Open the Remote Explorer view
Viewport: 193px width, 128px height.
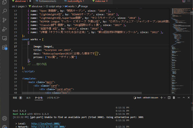click(x=5, y=38)
